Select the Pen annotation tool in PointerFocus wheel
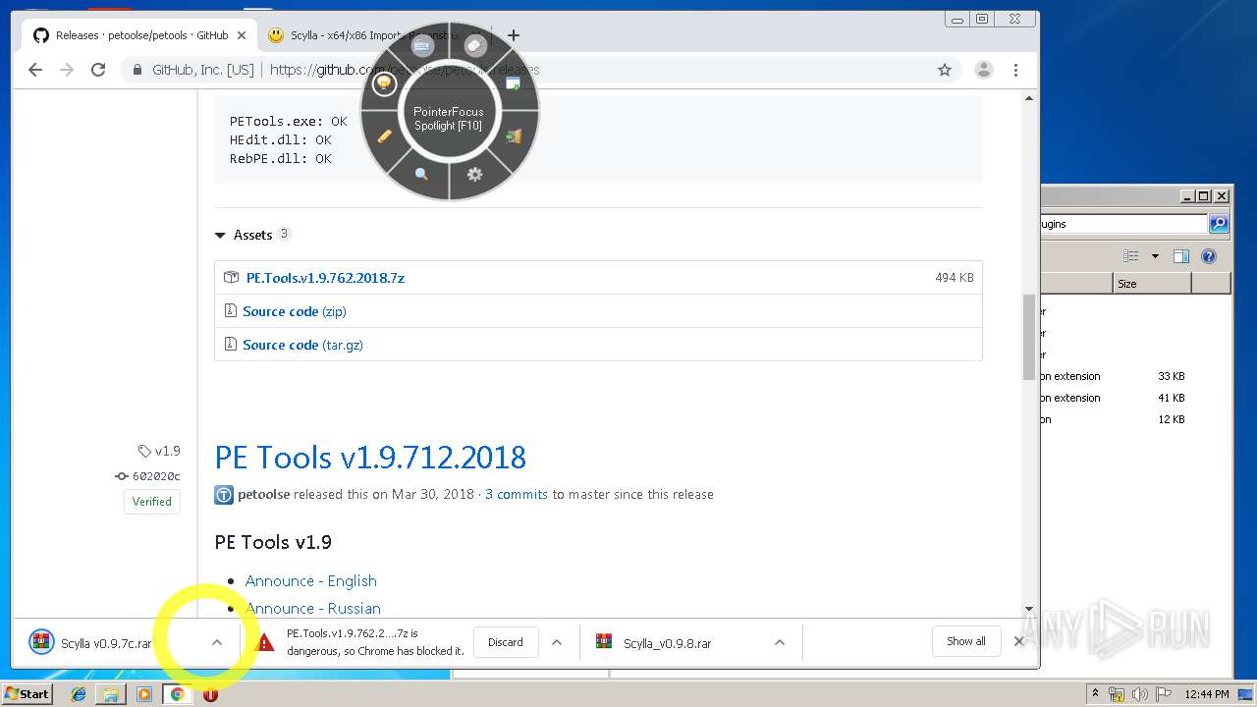 tap(384, 136)
